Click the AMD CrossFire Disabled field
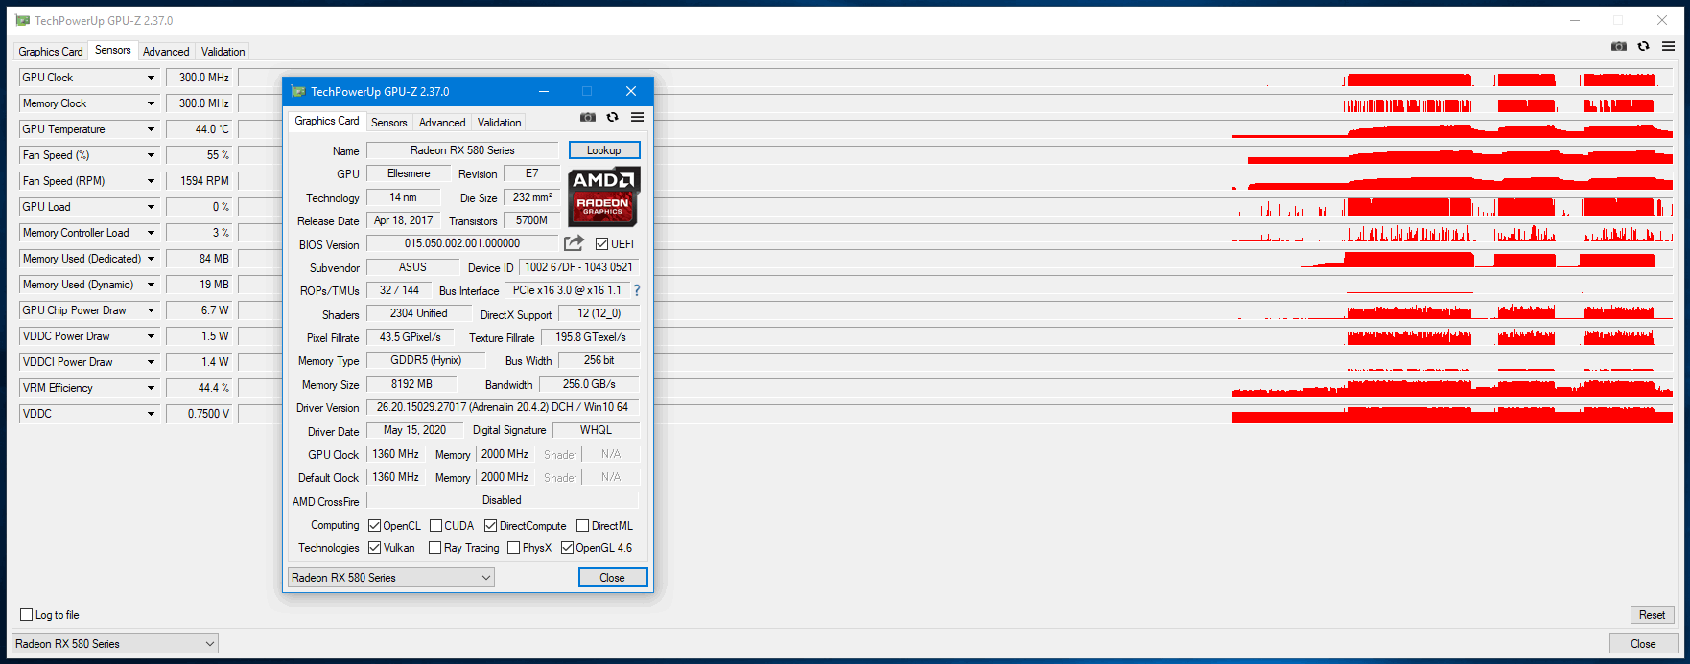Viewport: 1690px width, 664px height. click(x=503, y=500)
